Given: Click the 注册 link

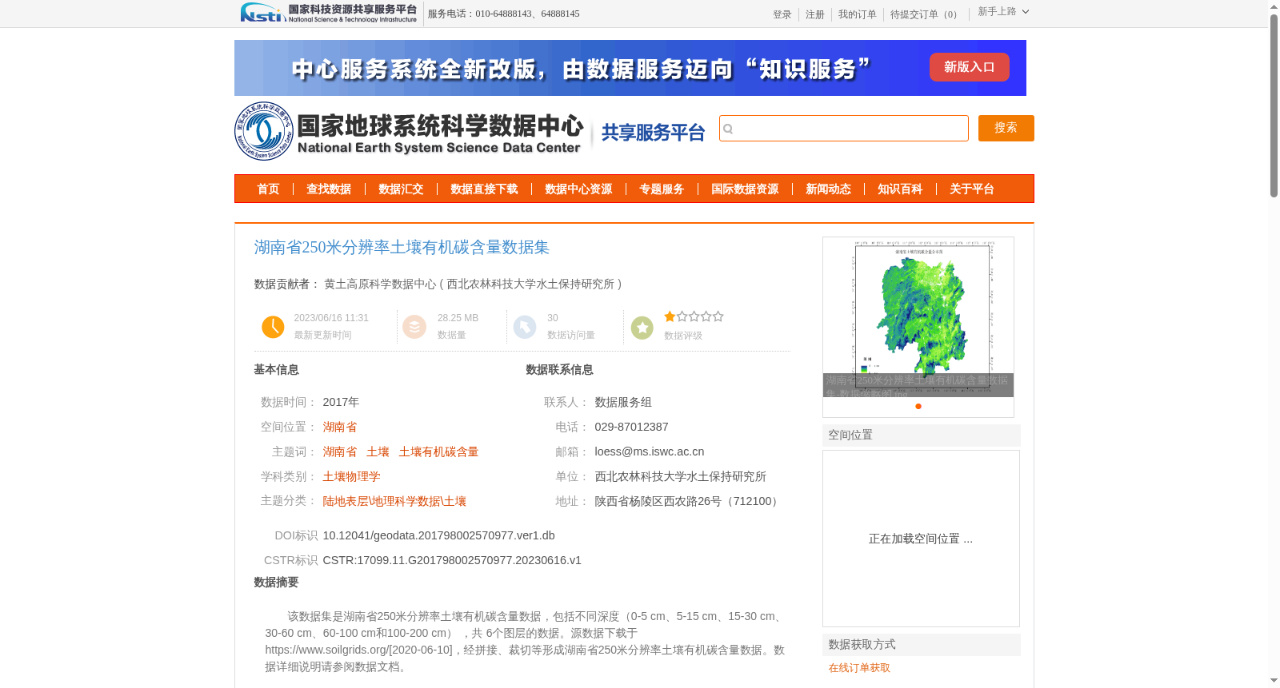Looking at the screenshot, I should pos(815,14).
